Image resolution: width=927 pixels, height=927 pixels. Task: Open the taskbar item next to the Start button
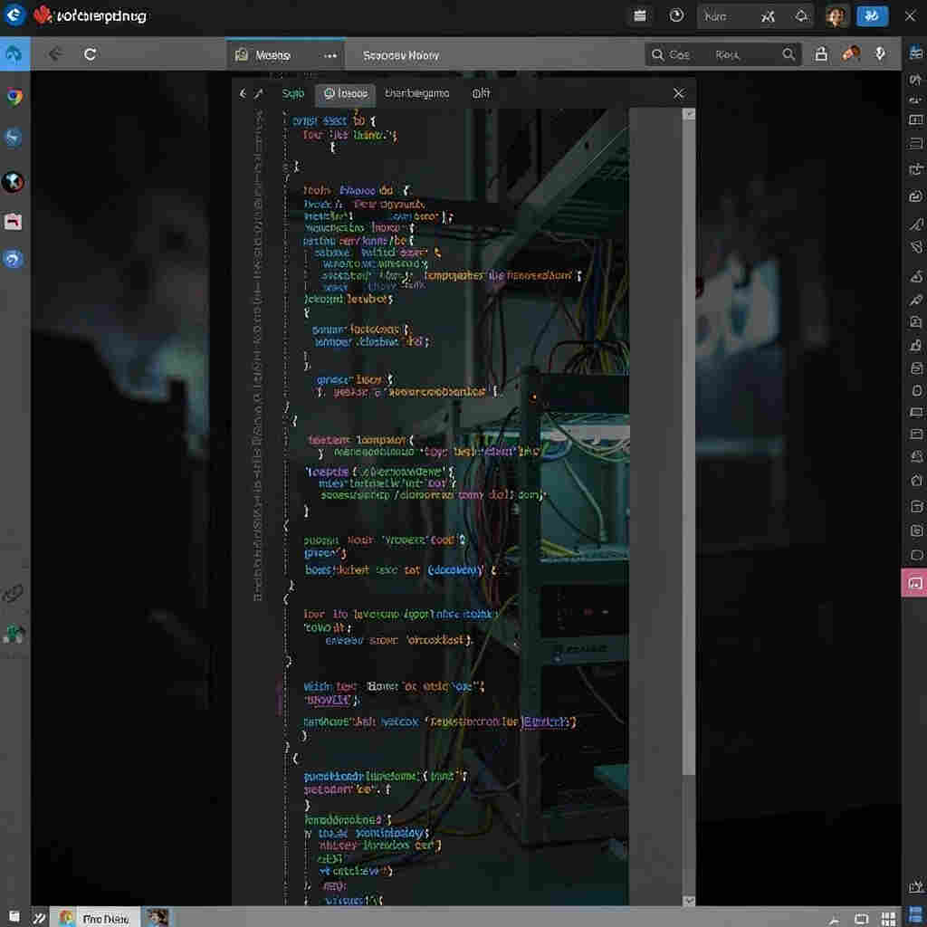click(x=39, y=918)
